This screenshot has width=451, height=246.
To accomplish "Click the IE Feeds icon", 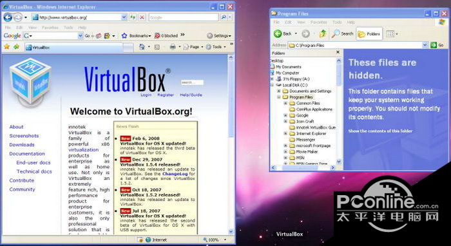I will 157,47.
